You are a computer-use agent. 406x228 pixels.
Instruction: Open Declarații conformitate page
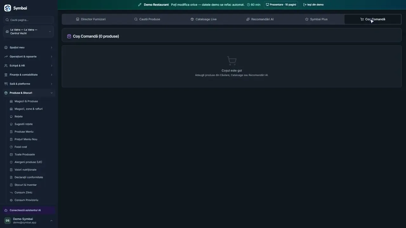[29, 177]
